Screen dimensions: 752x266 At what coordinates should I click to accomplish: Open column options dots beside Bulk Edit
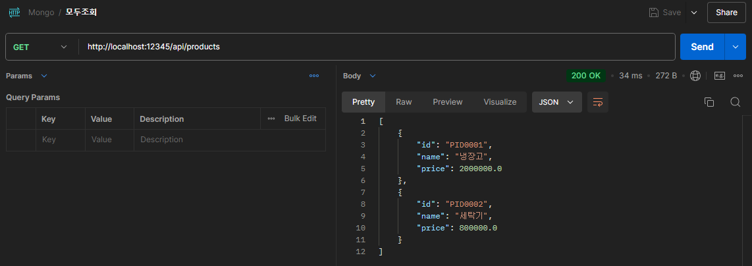click(271, 119)
